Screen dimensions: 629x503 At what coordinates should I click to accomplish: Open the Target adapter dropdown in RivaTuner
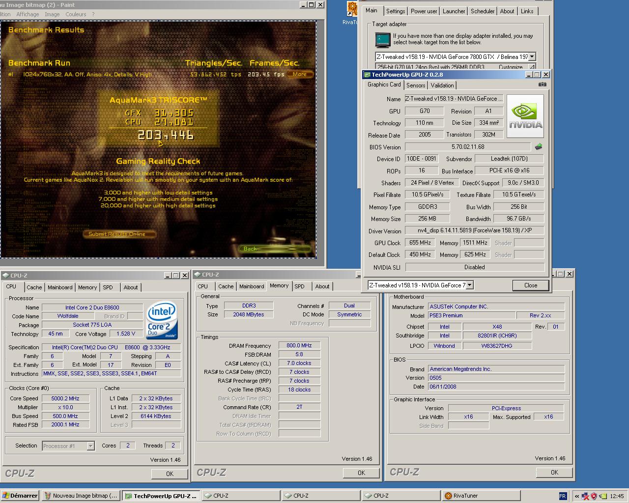pyautogui.click(x=532, y=56)
